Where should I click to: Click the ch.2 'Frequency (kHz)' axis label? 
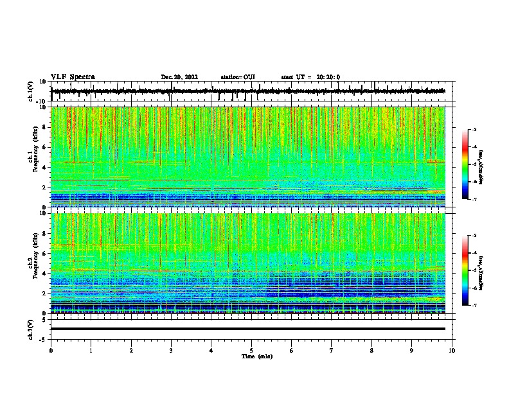(x=35, y=256)
